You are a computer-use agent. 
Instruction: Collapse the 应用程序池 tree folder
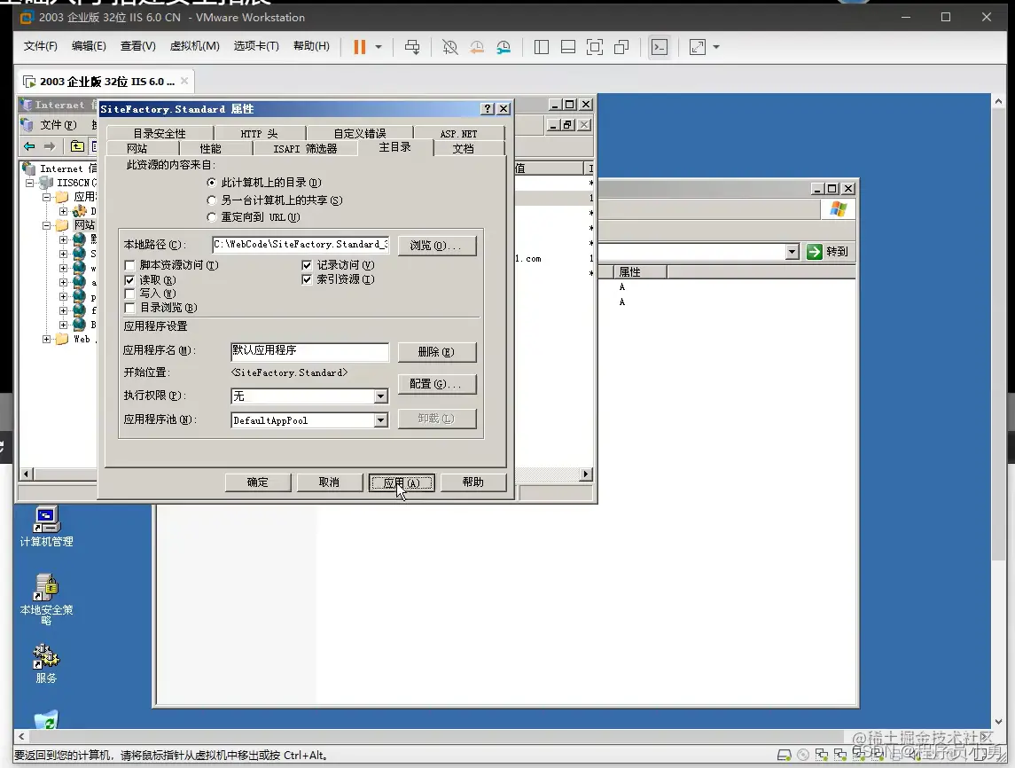pyautogui.click(x=47, y=197)
